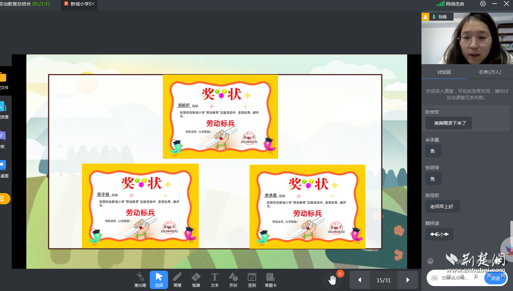Image resolution: width=513 pixels, height=291 pixels.
Task: Go to the previous slide
Action: [360, 280]
